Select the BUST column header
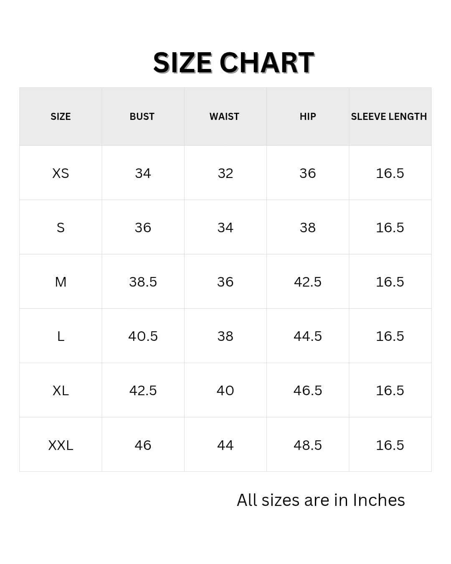 click(142, 117)
